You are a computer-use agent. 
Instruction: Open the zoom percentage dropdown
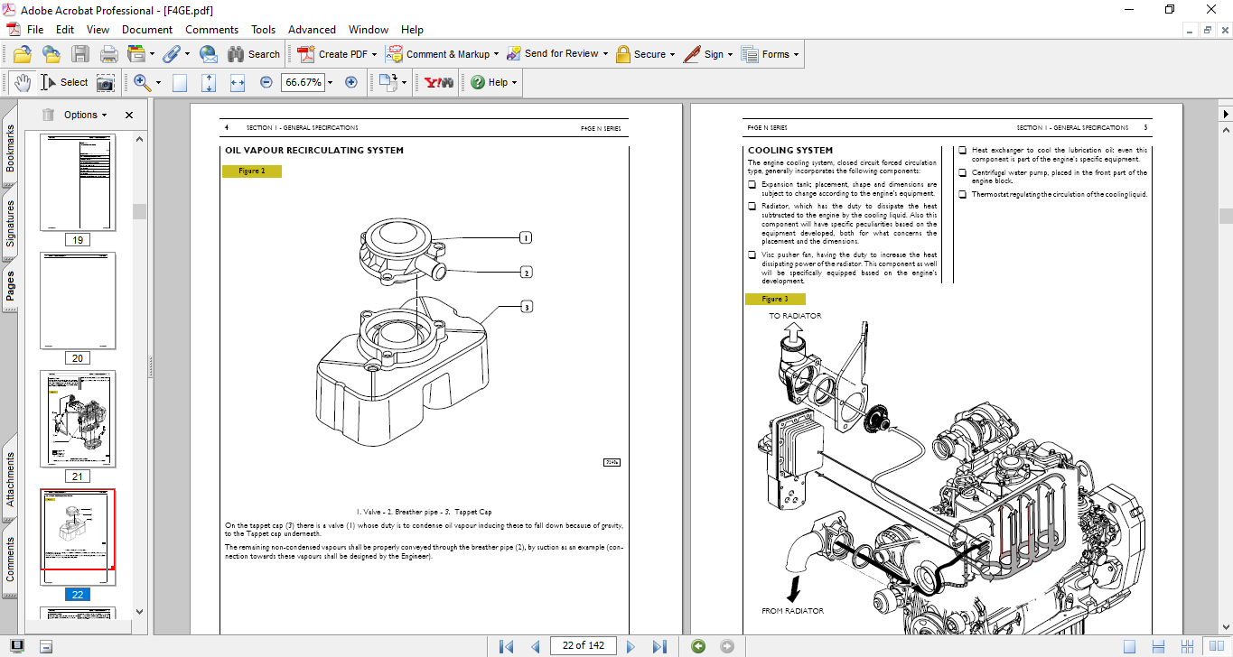330,82
